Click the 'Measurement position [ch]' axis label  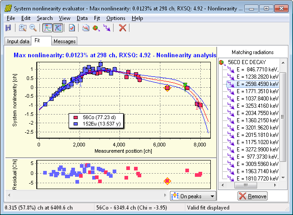tap(123, 151)
